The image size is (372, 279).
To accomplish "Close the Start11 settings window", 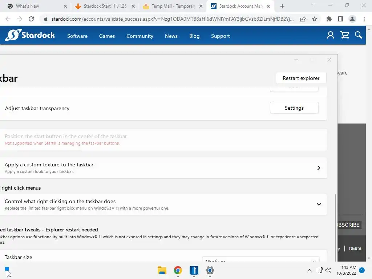I will pos(329,60).
